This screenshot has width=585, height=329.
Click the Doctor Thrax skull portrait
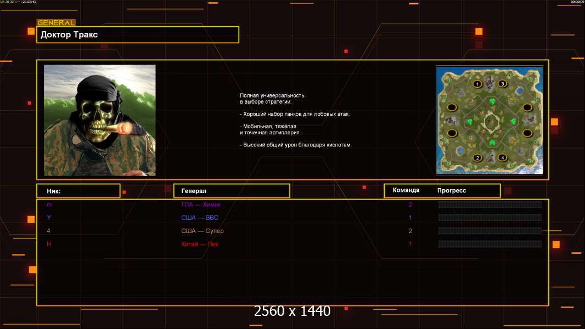click(x=99, y=120)
